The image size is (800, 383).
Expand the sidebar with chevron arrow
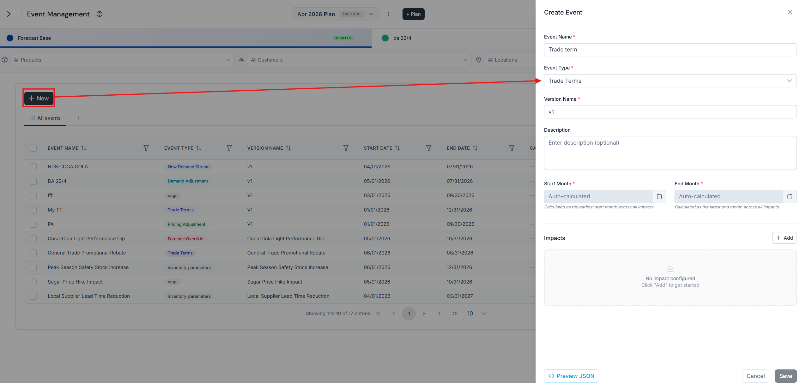coord(9,14)
